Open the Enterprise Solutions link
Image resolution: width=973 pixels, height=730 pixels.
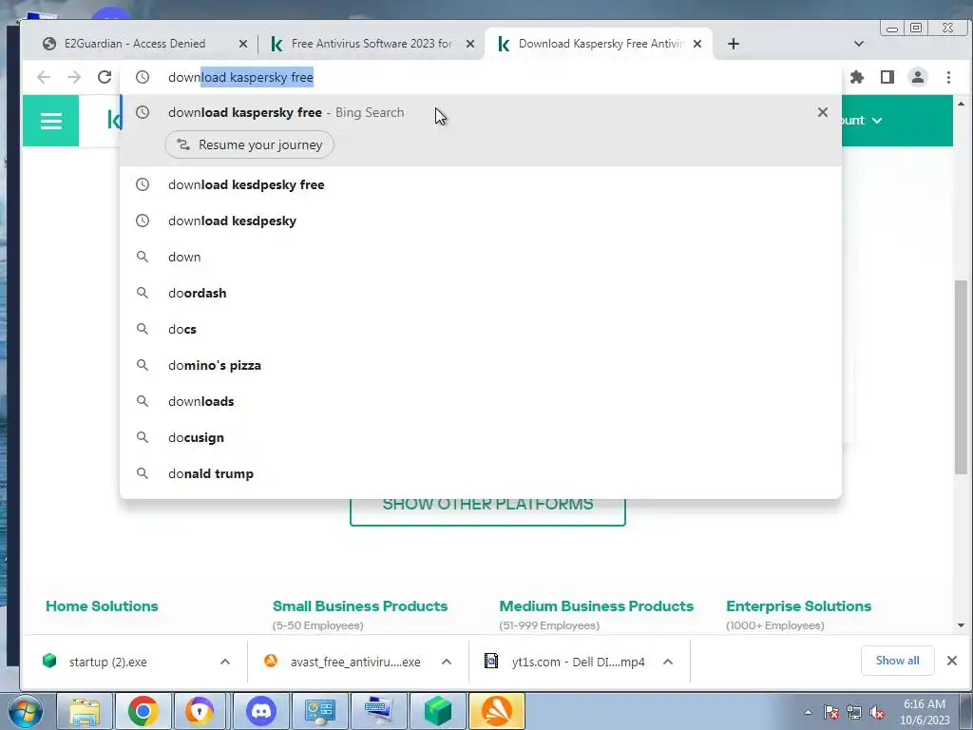tap(798, 605)
